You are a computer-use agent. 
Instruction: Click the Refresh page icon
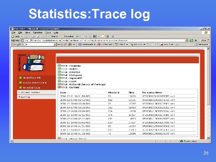pyautogui.click(x=38, y=37)
